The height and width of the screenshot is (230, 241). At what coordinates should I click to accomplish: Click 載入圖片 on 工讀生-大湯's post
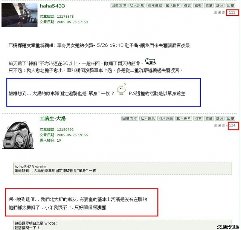184,119
